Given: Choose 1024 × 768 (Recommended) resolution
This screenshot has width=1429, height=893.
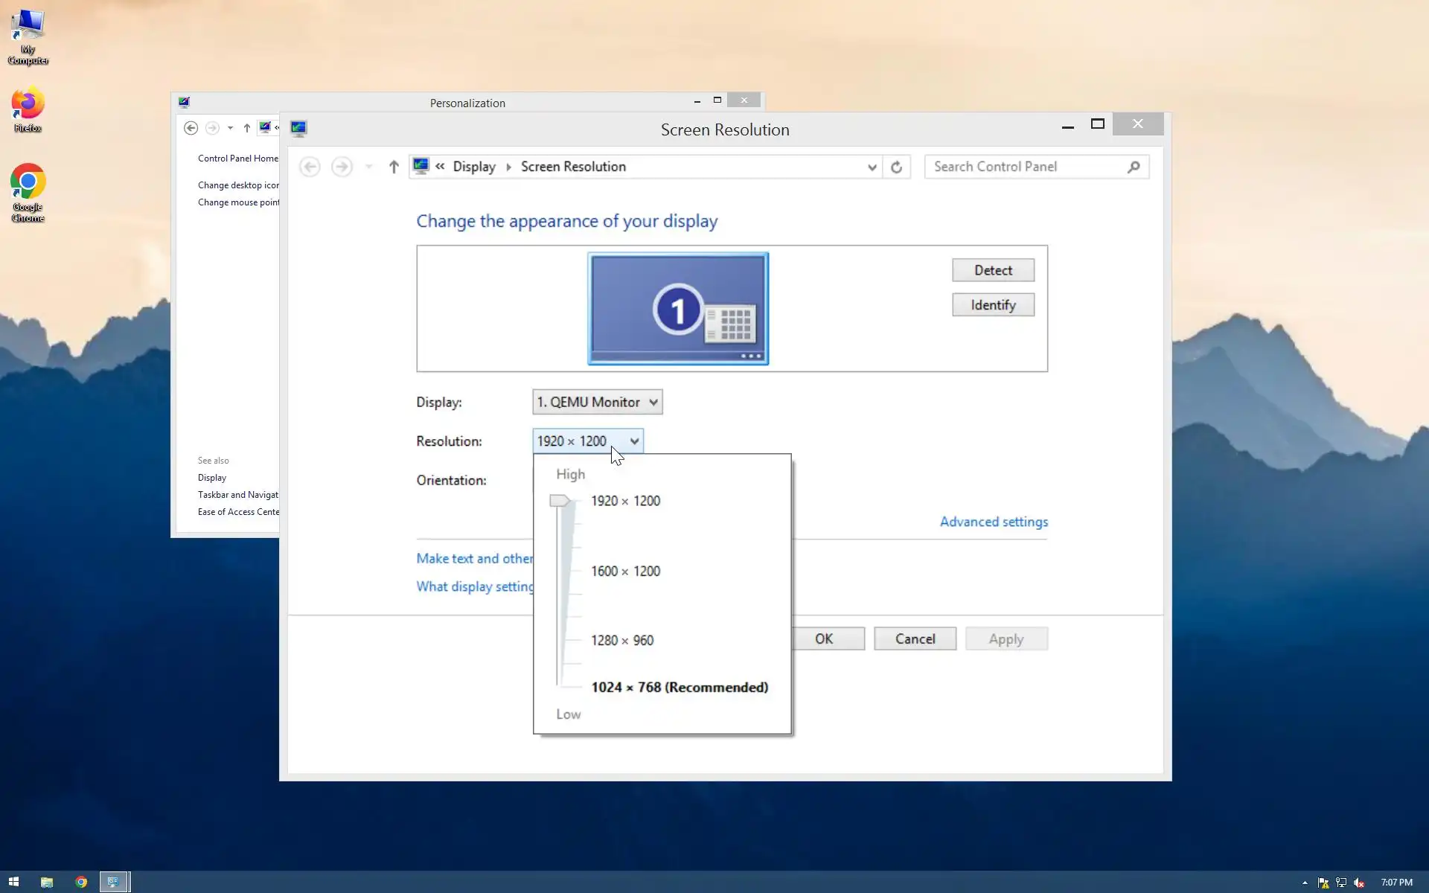Looking at the screenshot, I should [x=679, y=687].
